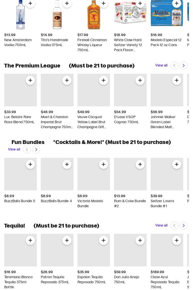Screen dimensions: 193x290
Task: Show next Fun Bundles products
Action: point(36,150)
